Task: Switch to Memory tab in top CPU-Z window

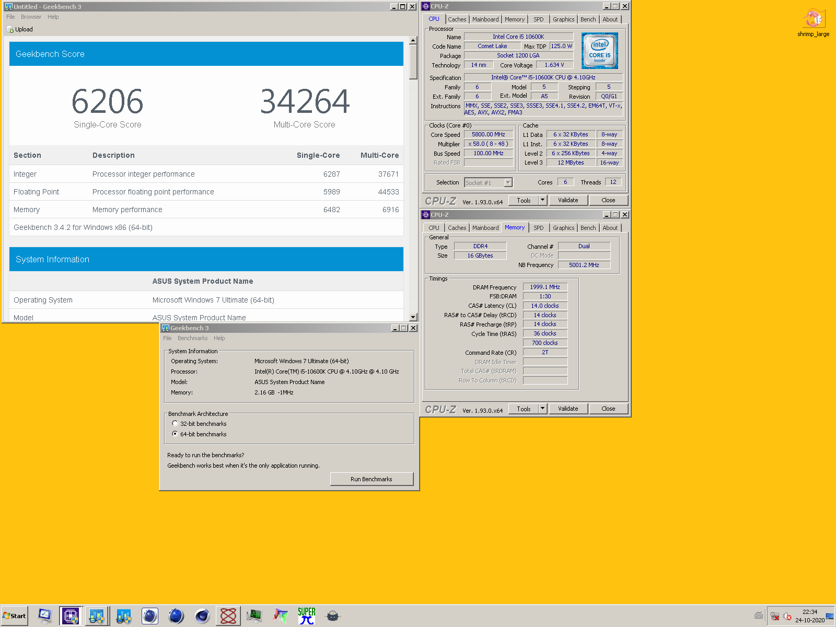Action: tap(515, 19)
